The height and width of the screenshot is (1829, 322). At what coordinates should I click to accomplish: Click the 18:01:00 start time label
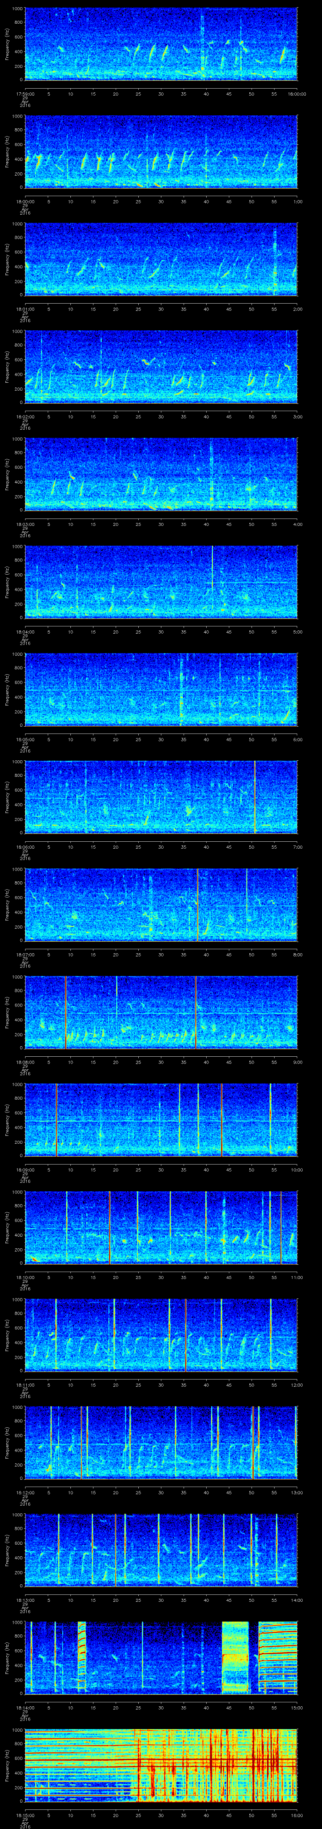pyautogui.click(x=25, y=308)
